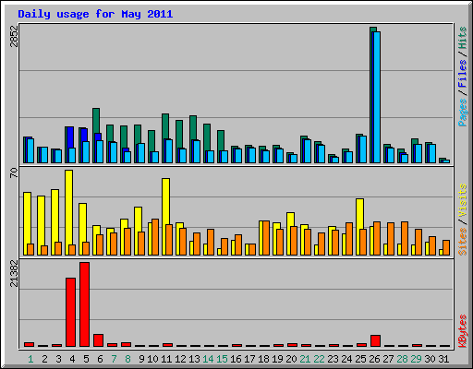The image size is (473, 369).
Task: Click day label 31 on the axis
Action: coord(443,359)
